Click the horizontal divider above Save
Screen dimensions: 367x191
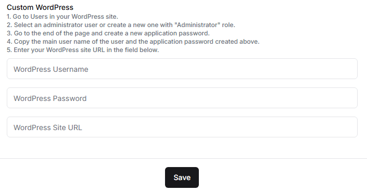(x=183, y=158)
